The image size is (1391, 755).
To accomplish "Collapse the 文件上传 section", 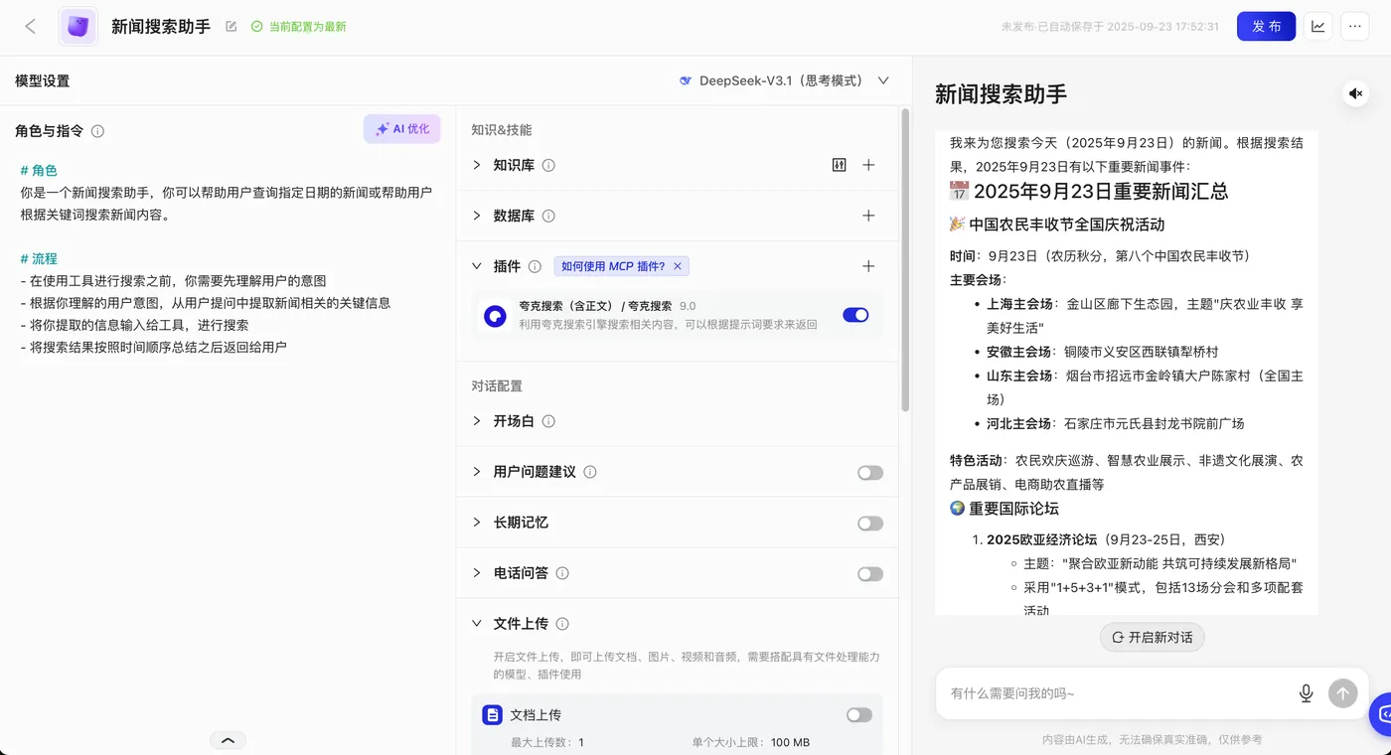I will click(477, 624).
